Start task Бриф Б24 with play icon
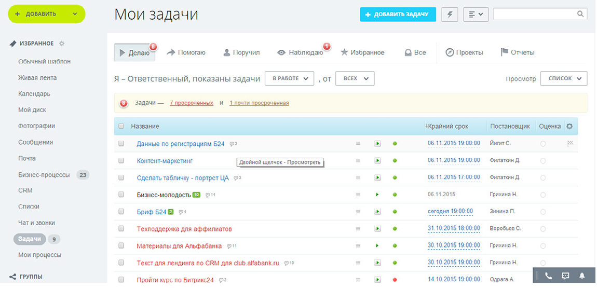Image resolution: width=597 pixels, height=288 pixels. point(377,212)
